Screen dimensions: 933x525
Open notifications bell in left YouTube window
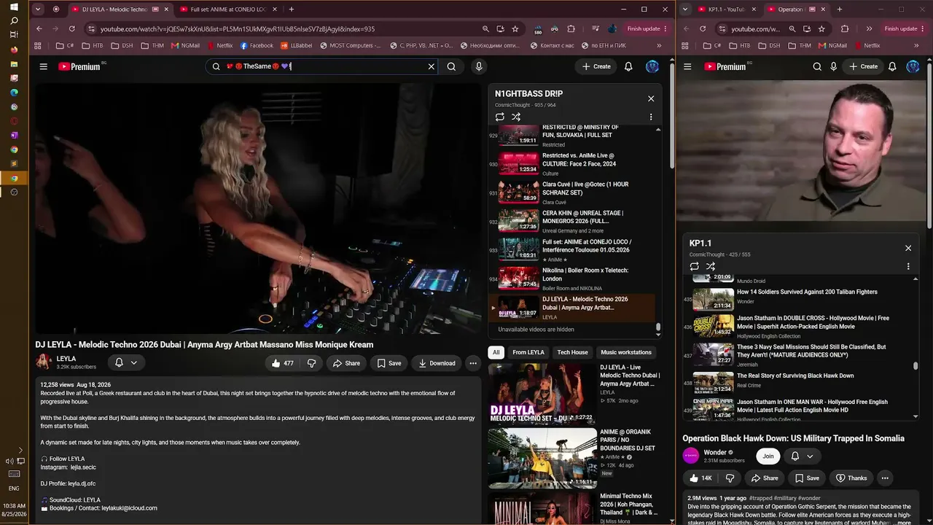(628, 66)
